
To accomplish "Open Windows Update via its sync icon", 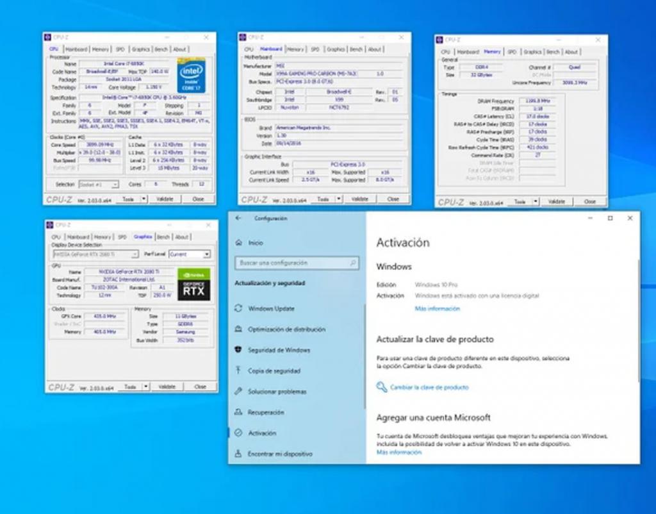I will (238, 308).
